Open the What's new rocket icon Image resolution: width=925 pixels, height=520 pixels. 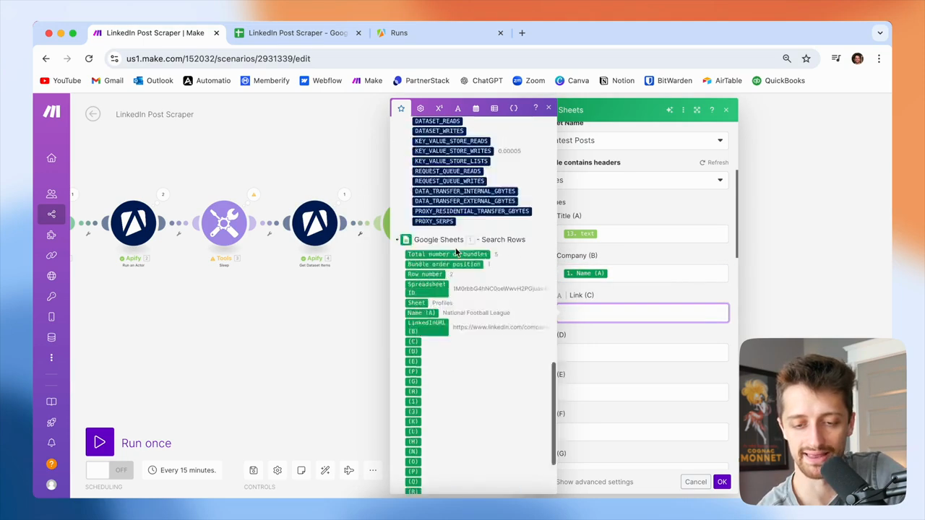click(51, 422)
